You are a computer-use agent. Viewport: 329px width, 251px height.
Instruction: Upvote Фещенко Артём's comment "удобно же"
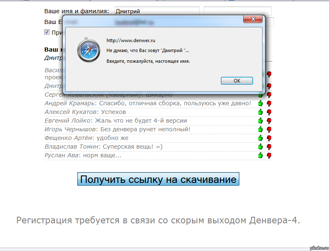(260, 138)
